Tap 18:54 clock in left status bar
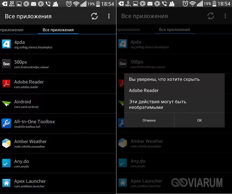232x194 pixels. point(108,4)
